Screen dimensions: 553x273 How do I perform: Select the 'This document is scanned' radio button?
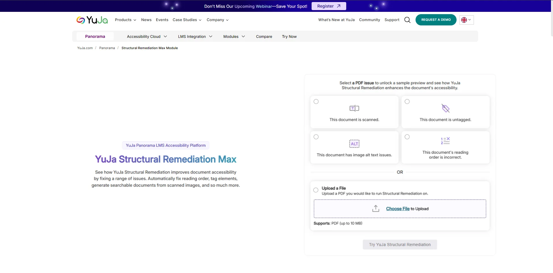tap(316, 102)
